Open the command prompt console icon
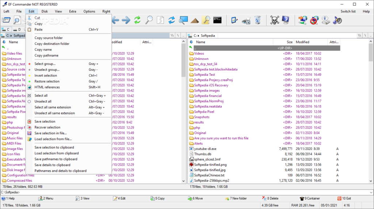 [x=217, y=20]
